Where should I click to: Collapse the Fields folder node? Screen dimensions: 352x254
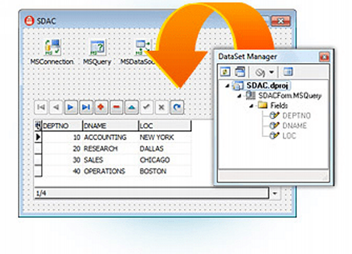coord(251,106)
